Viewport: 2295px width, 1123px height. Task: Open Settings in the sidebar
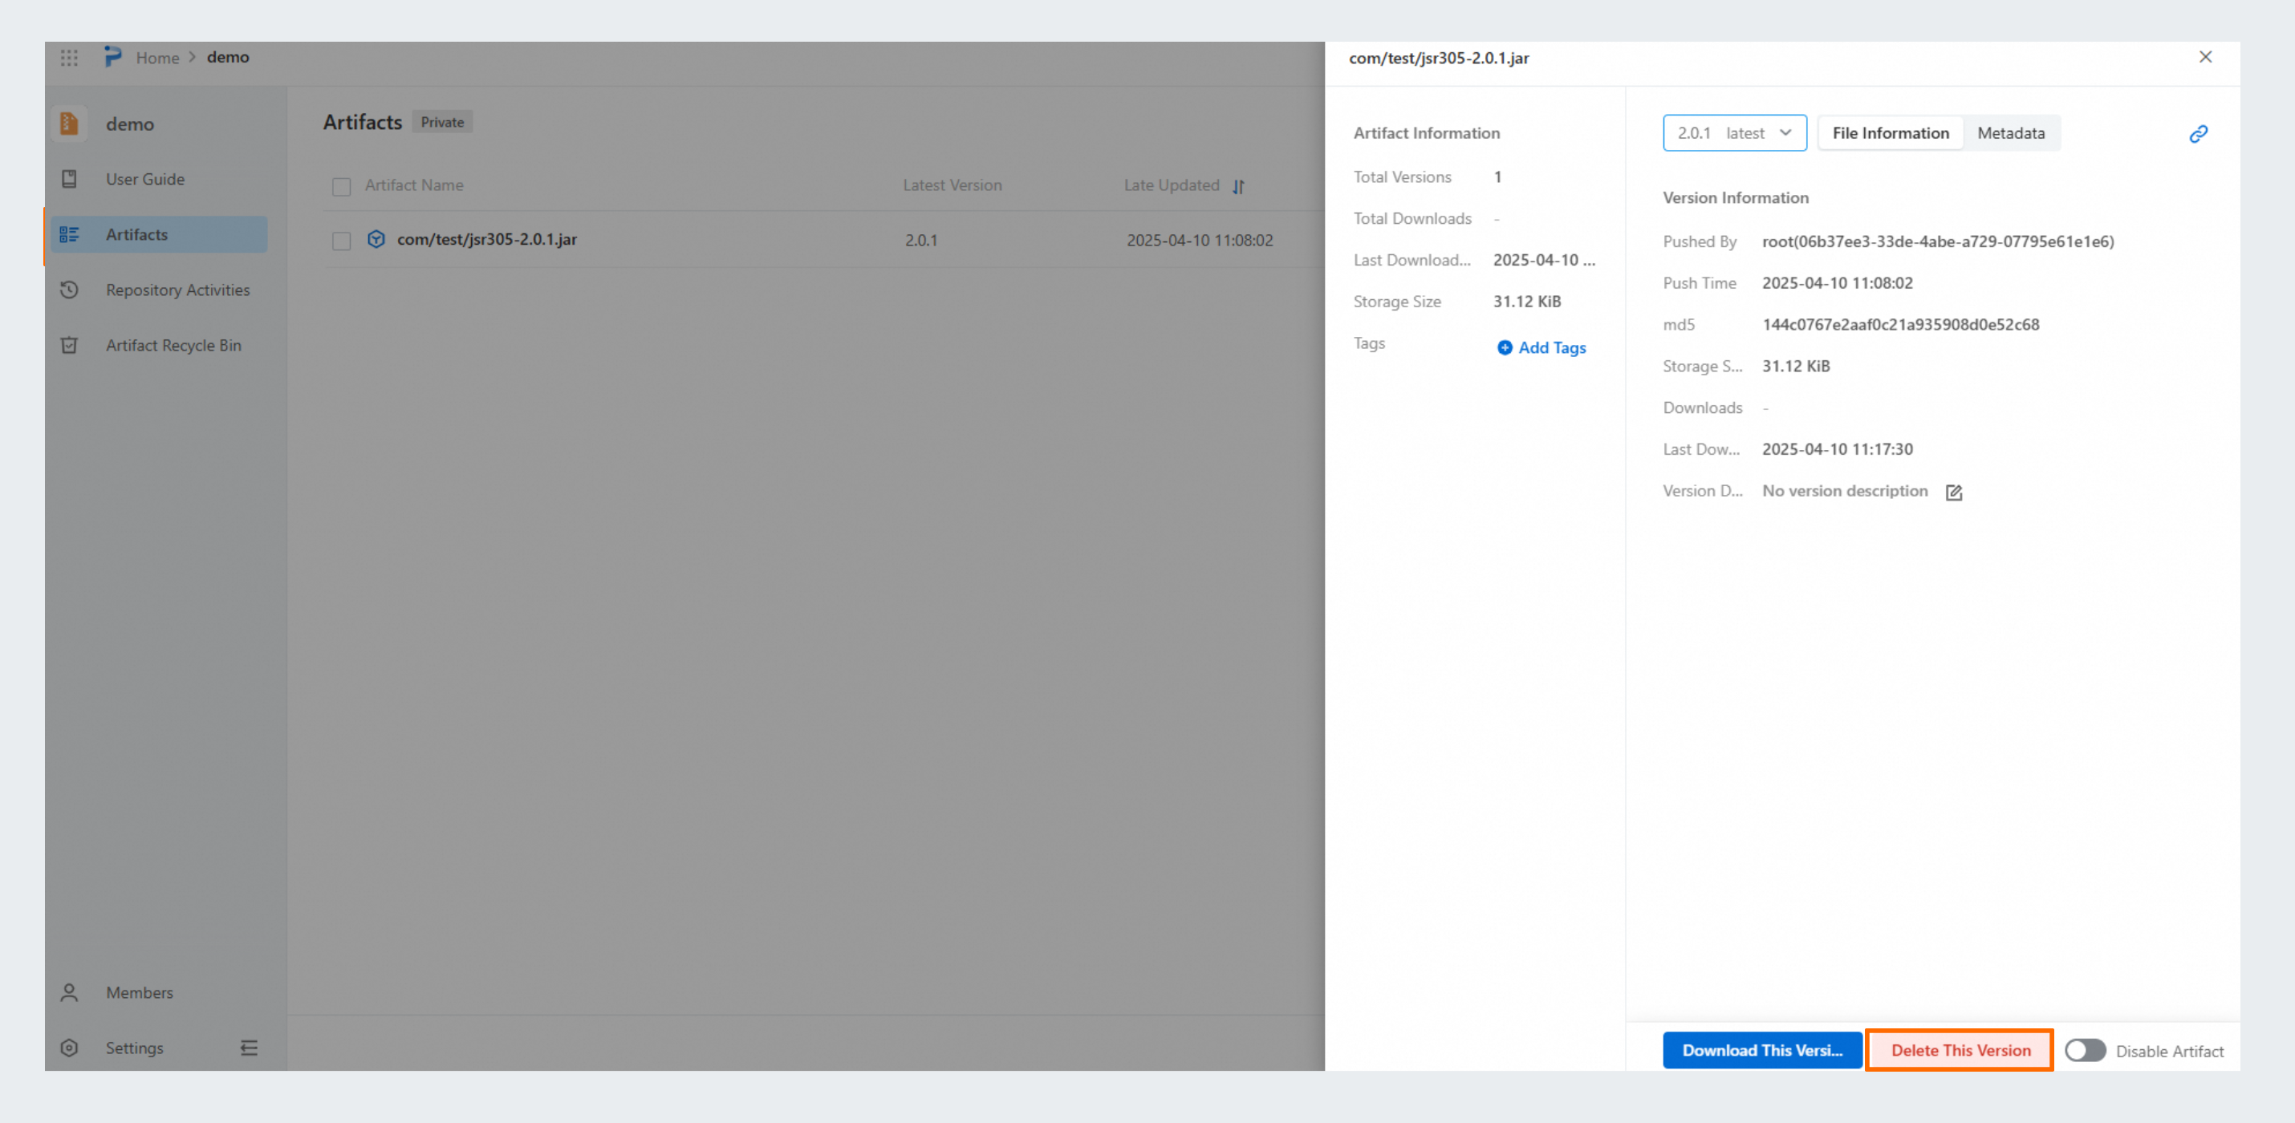134,1048
